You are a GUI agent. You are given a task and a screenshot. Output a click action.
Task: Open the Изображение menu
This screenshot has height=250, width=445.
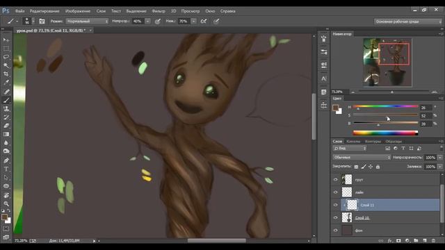point(78,11)
